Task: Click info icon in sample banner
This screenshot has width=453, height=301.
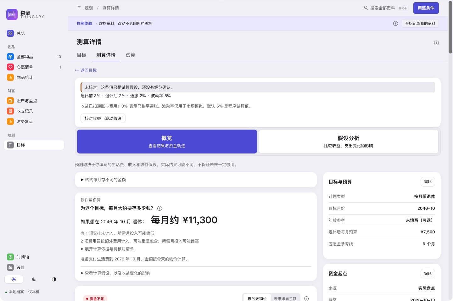Action: [395, 24]
